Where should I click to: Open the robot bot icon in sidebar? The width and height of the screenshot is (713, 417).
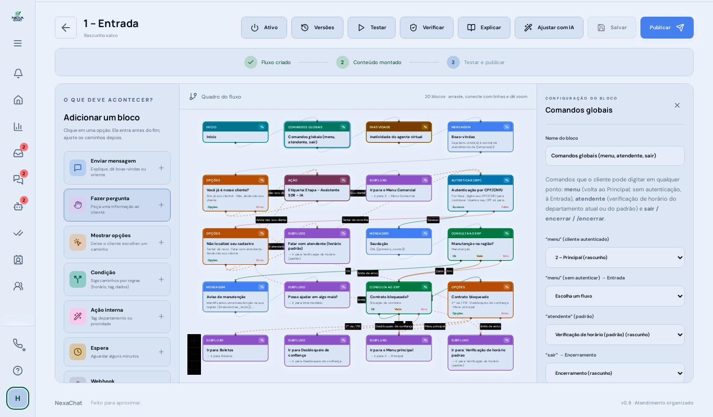pyautogui.click(x=18, y=206)
